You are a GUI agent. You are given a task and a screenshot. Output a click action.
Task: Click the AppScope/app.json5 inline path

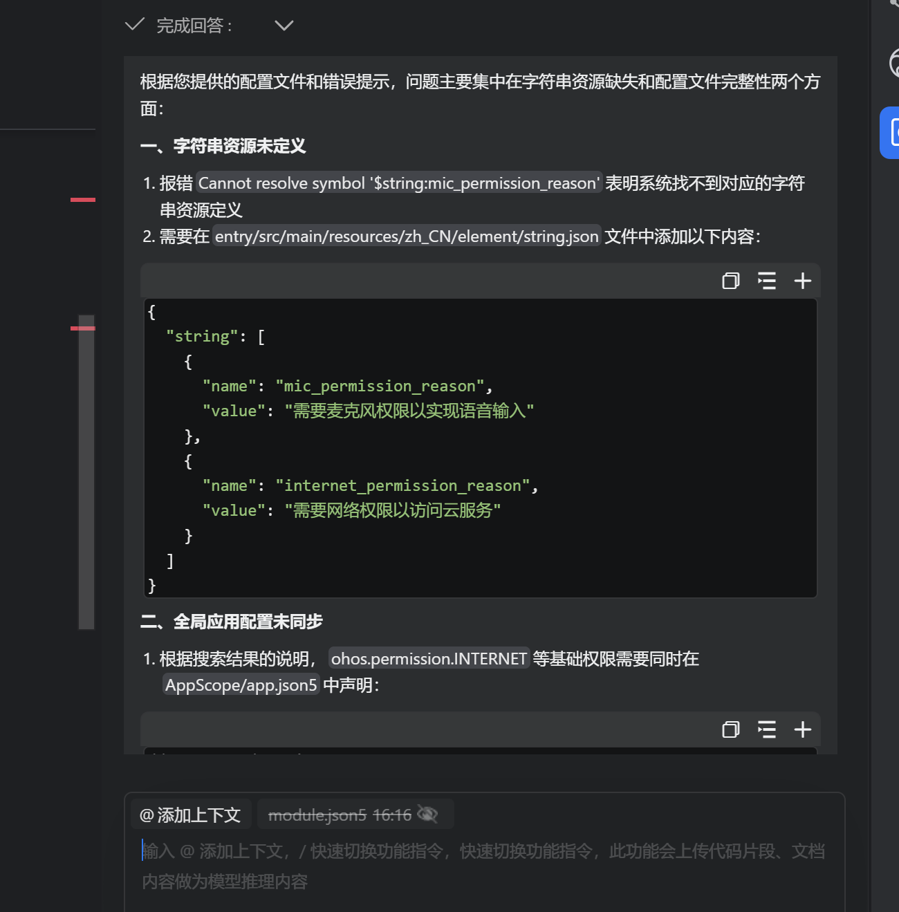(241, 685)
